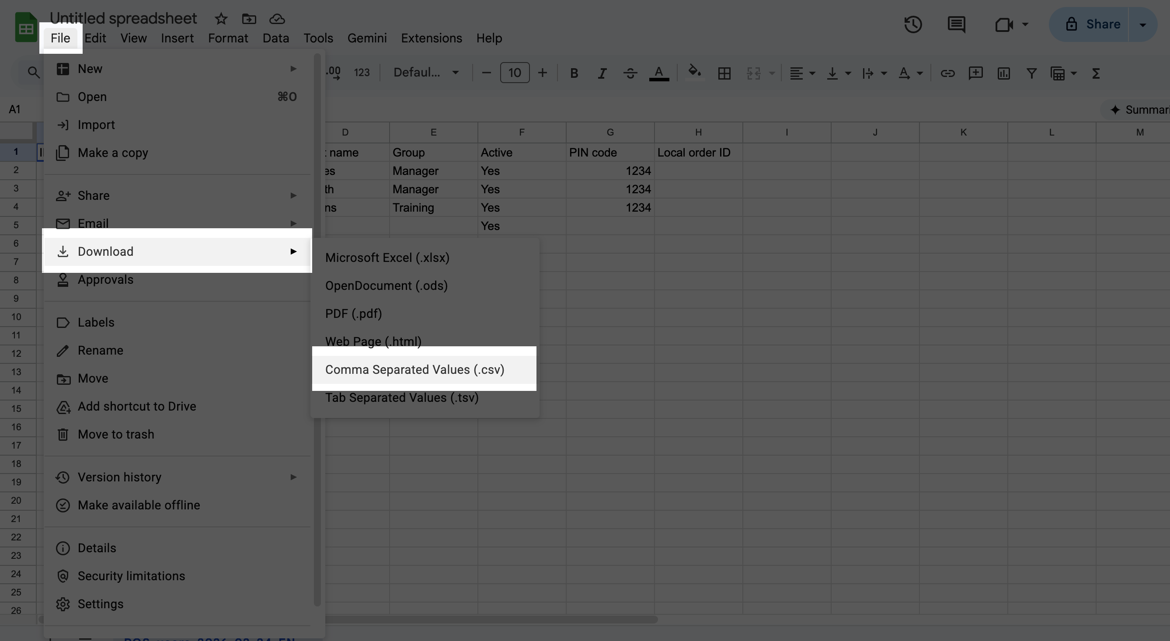The height and width of the screenshot is (641, 1170).
Task: Open vertical align dropdown
Action: click(838, 73)
